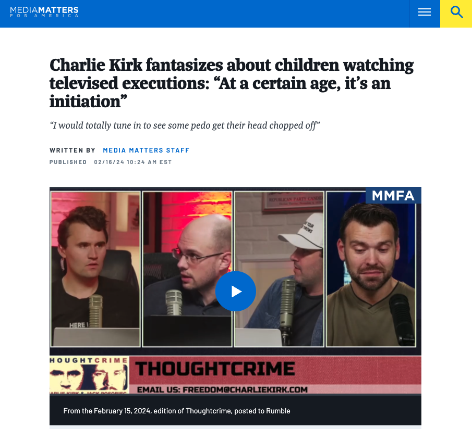Click the bearded man panel in olive shirt
472x429 pixels.
[371, 269]
